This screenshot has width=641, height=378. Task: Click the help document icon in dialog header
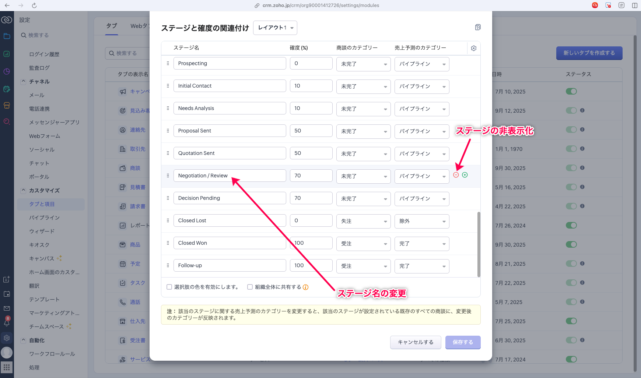tap(478, 27)
